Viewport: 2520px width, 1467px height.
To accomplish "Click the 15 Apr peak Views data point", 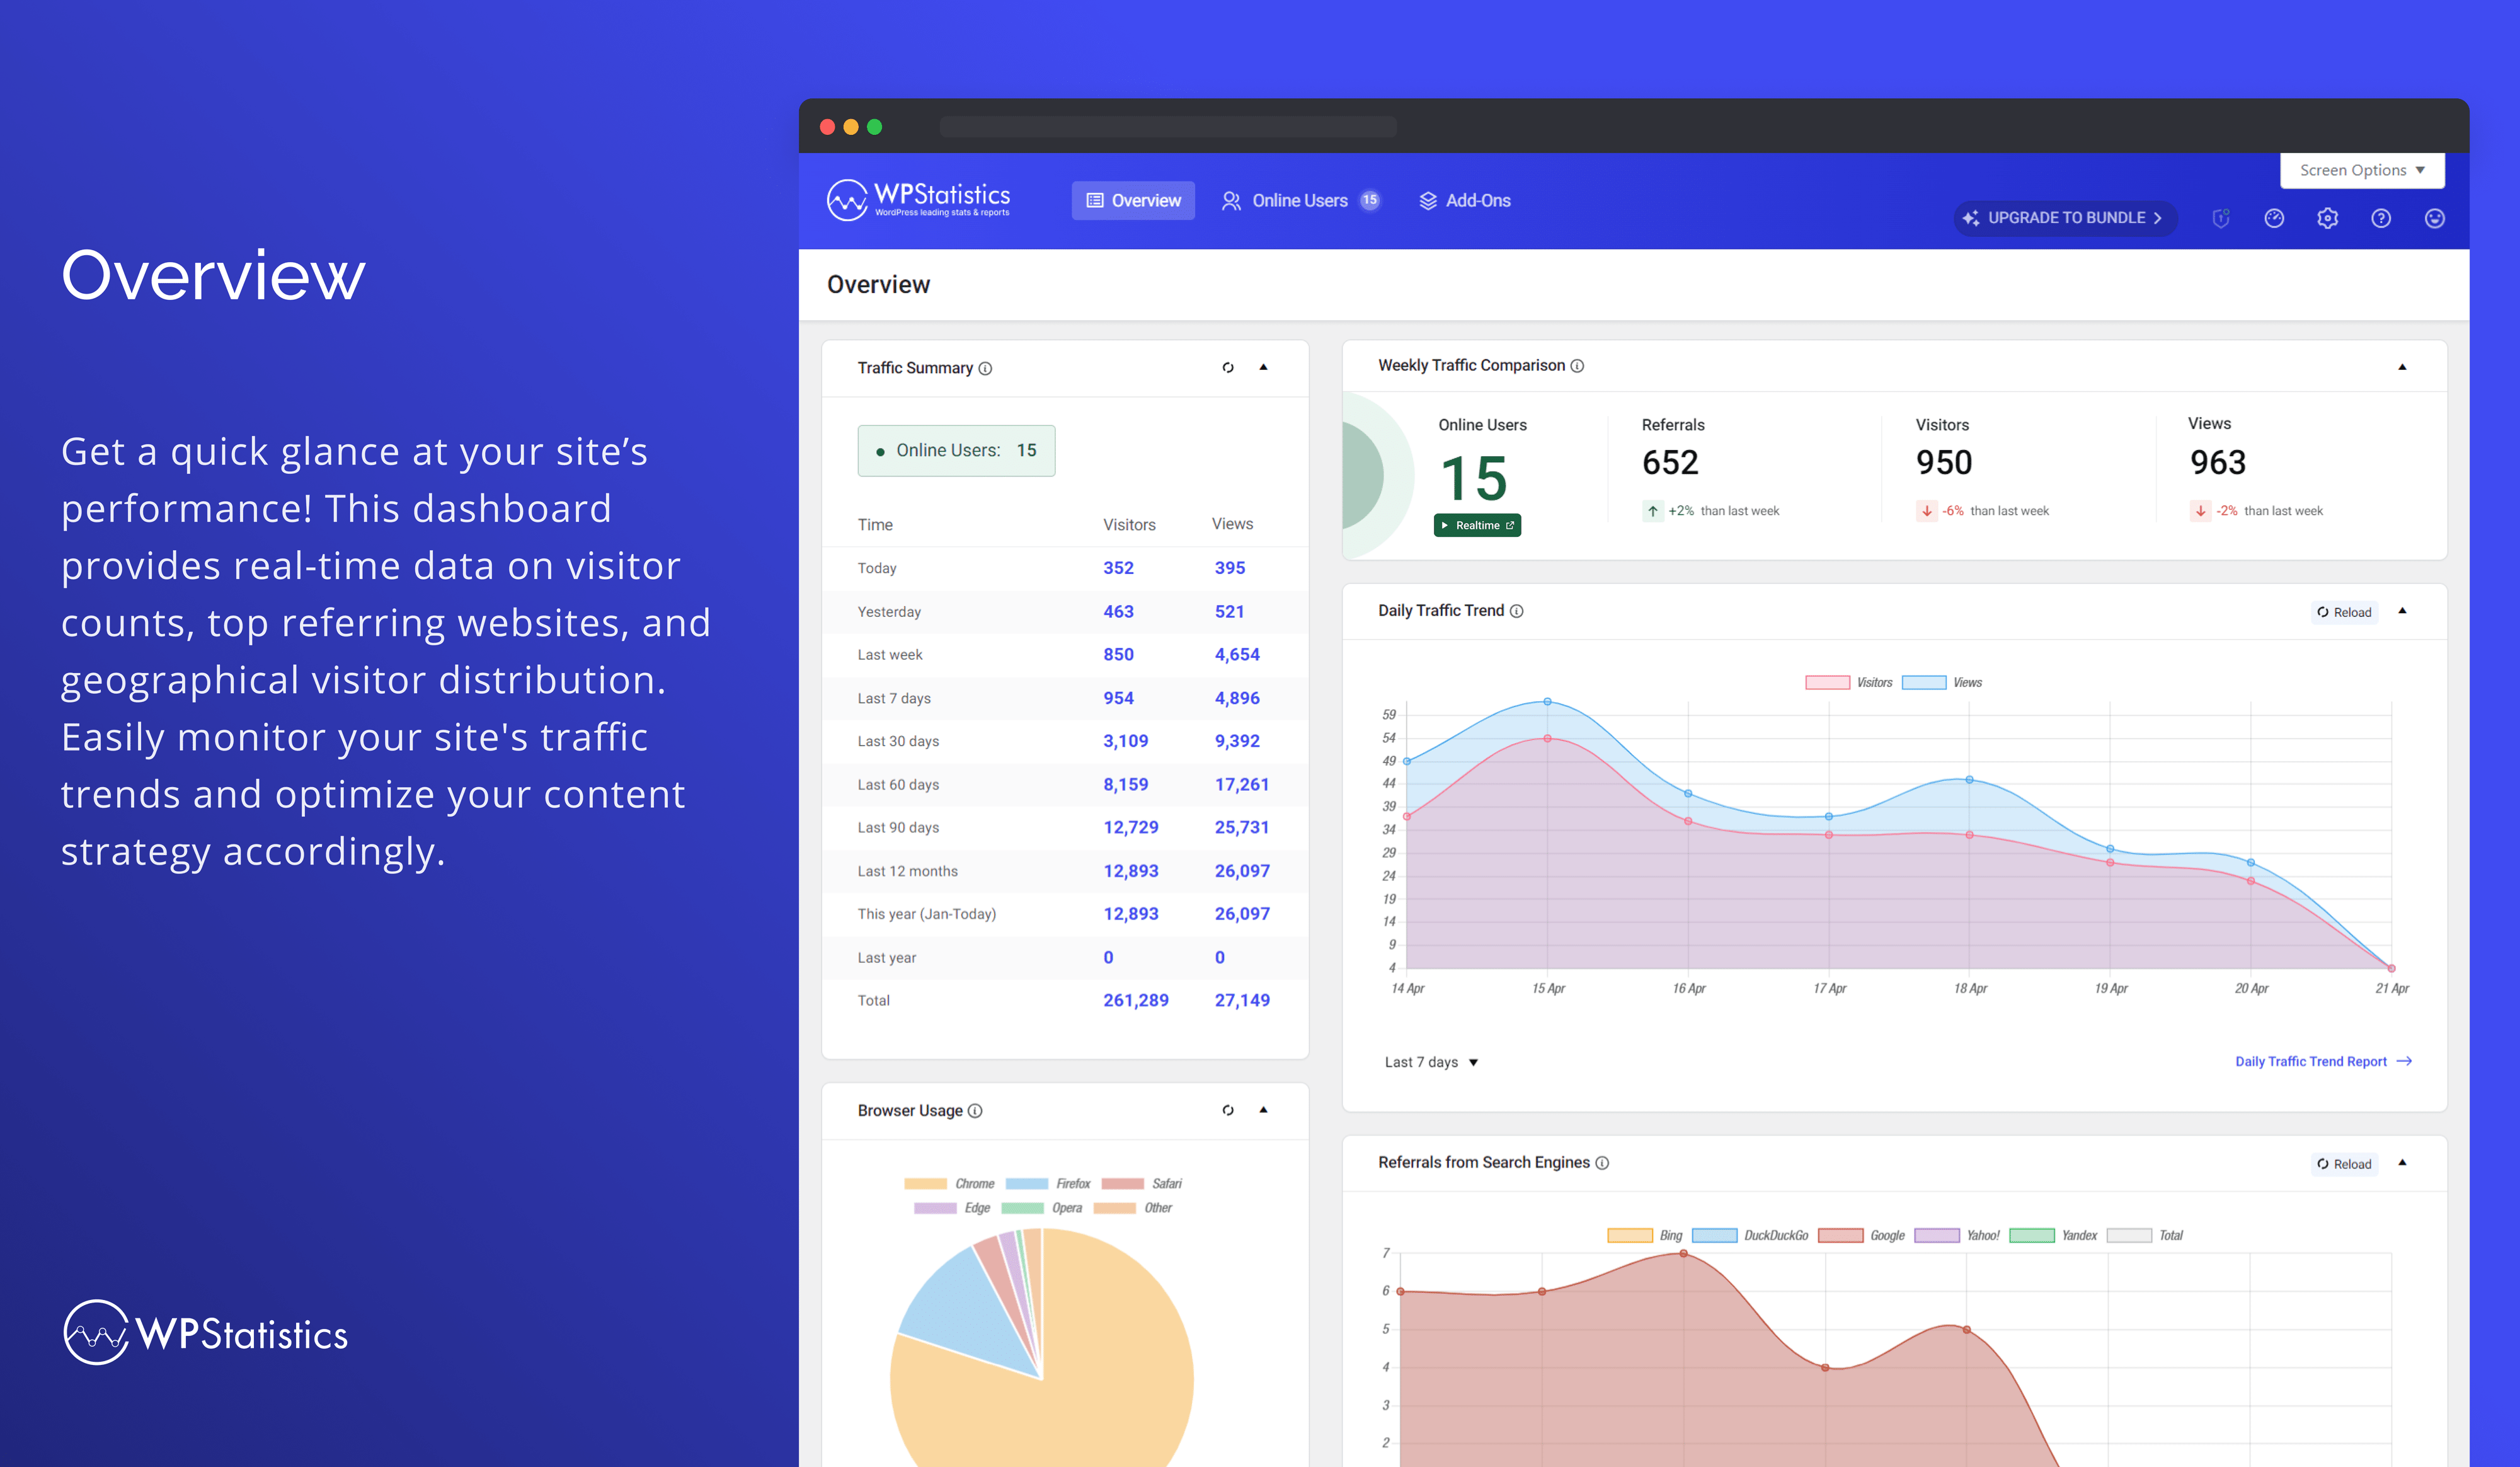I will point(1547,702).
